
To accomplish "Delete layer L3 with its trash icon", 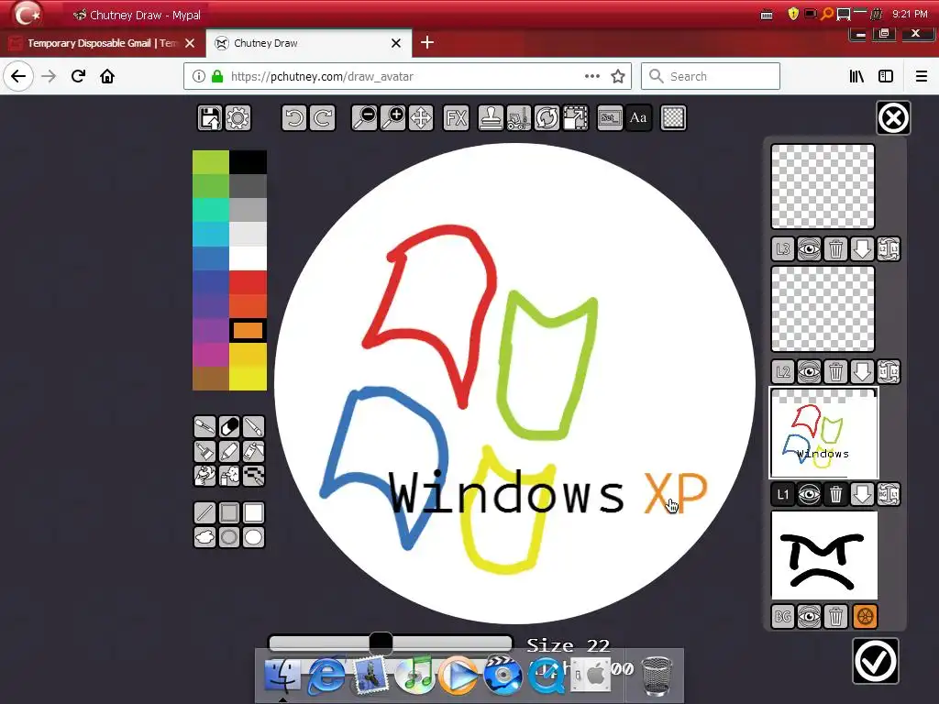I will click(835, 249).
